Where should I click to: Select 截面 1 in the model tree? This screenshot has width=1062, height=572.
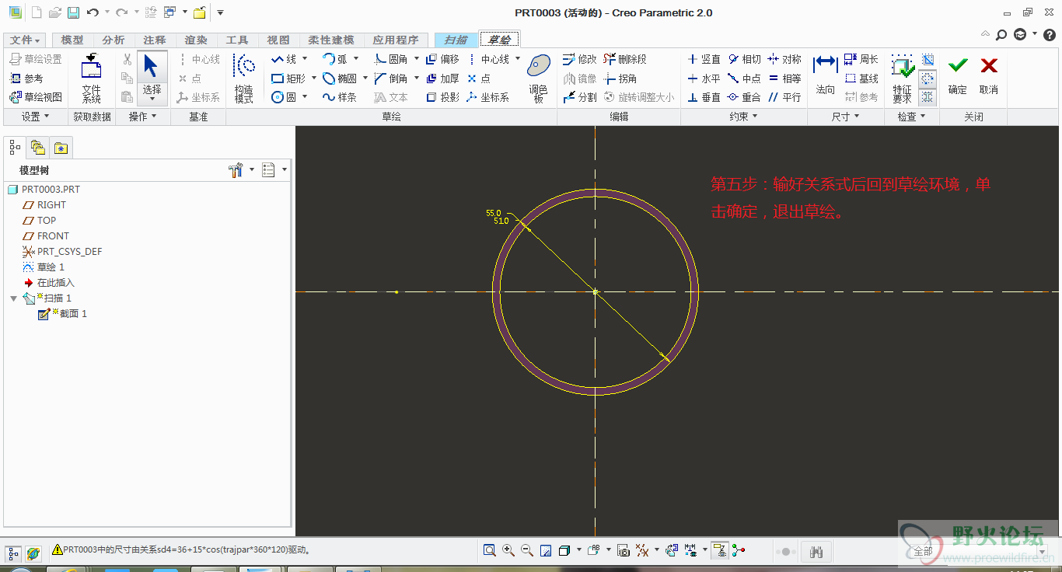click(x=63, y=314)
